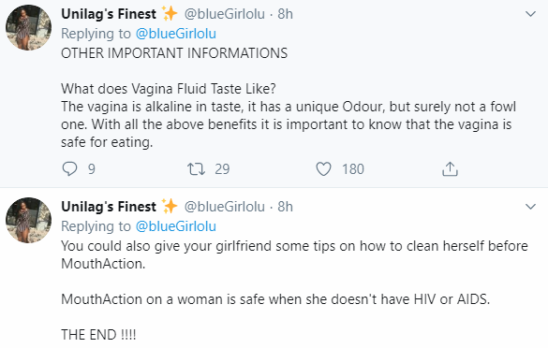Follow the blue @blueGirlolu mention in first tweet
This screenshot has width=548, height=348.
click(176, 34)
